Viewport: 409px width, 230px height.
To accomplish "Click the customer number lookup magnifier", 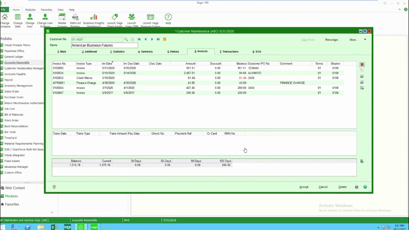I will click(x=126, y=39).
